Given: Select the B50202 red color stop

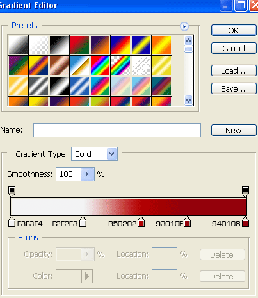Looking at the screenshot, I should pyautogui.click(x=141, y=222).
